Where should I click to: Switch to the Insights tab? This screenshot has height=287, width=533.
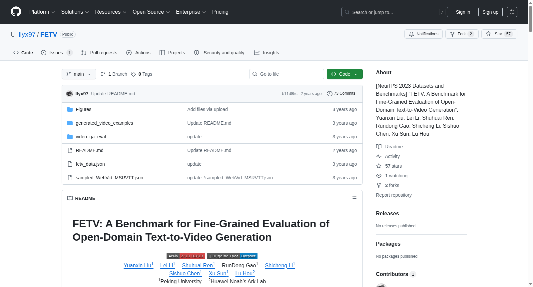pos(266,53)
